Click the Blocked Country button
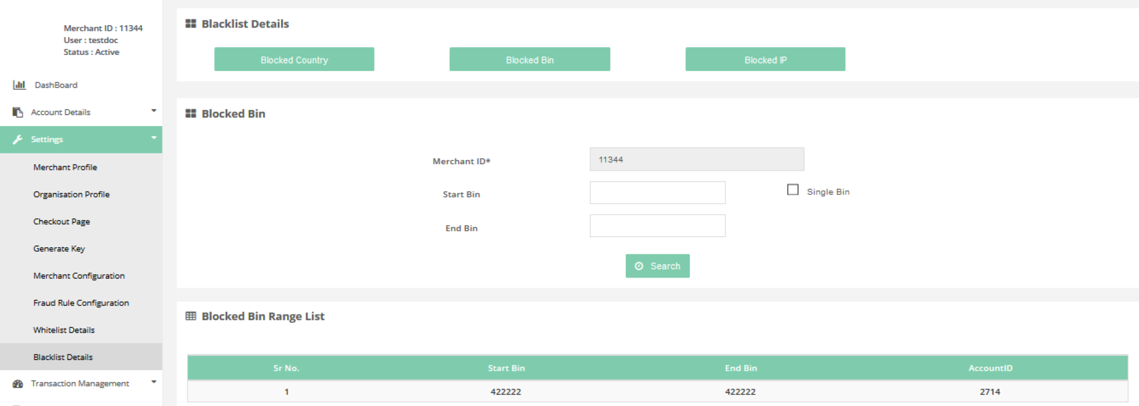This screenshot has width=1139, height=406. 294,60
